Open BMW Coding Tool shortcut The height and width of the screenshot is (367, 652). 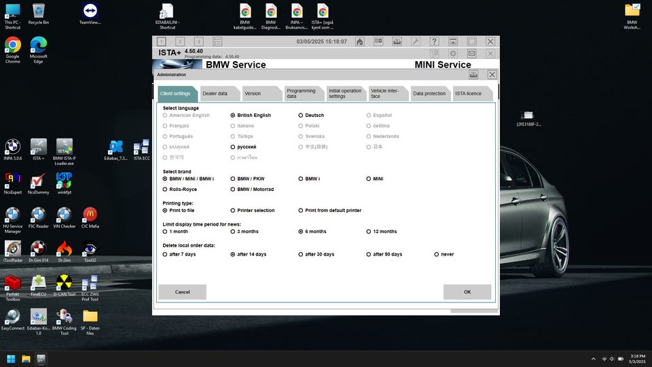(64, 322)
